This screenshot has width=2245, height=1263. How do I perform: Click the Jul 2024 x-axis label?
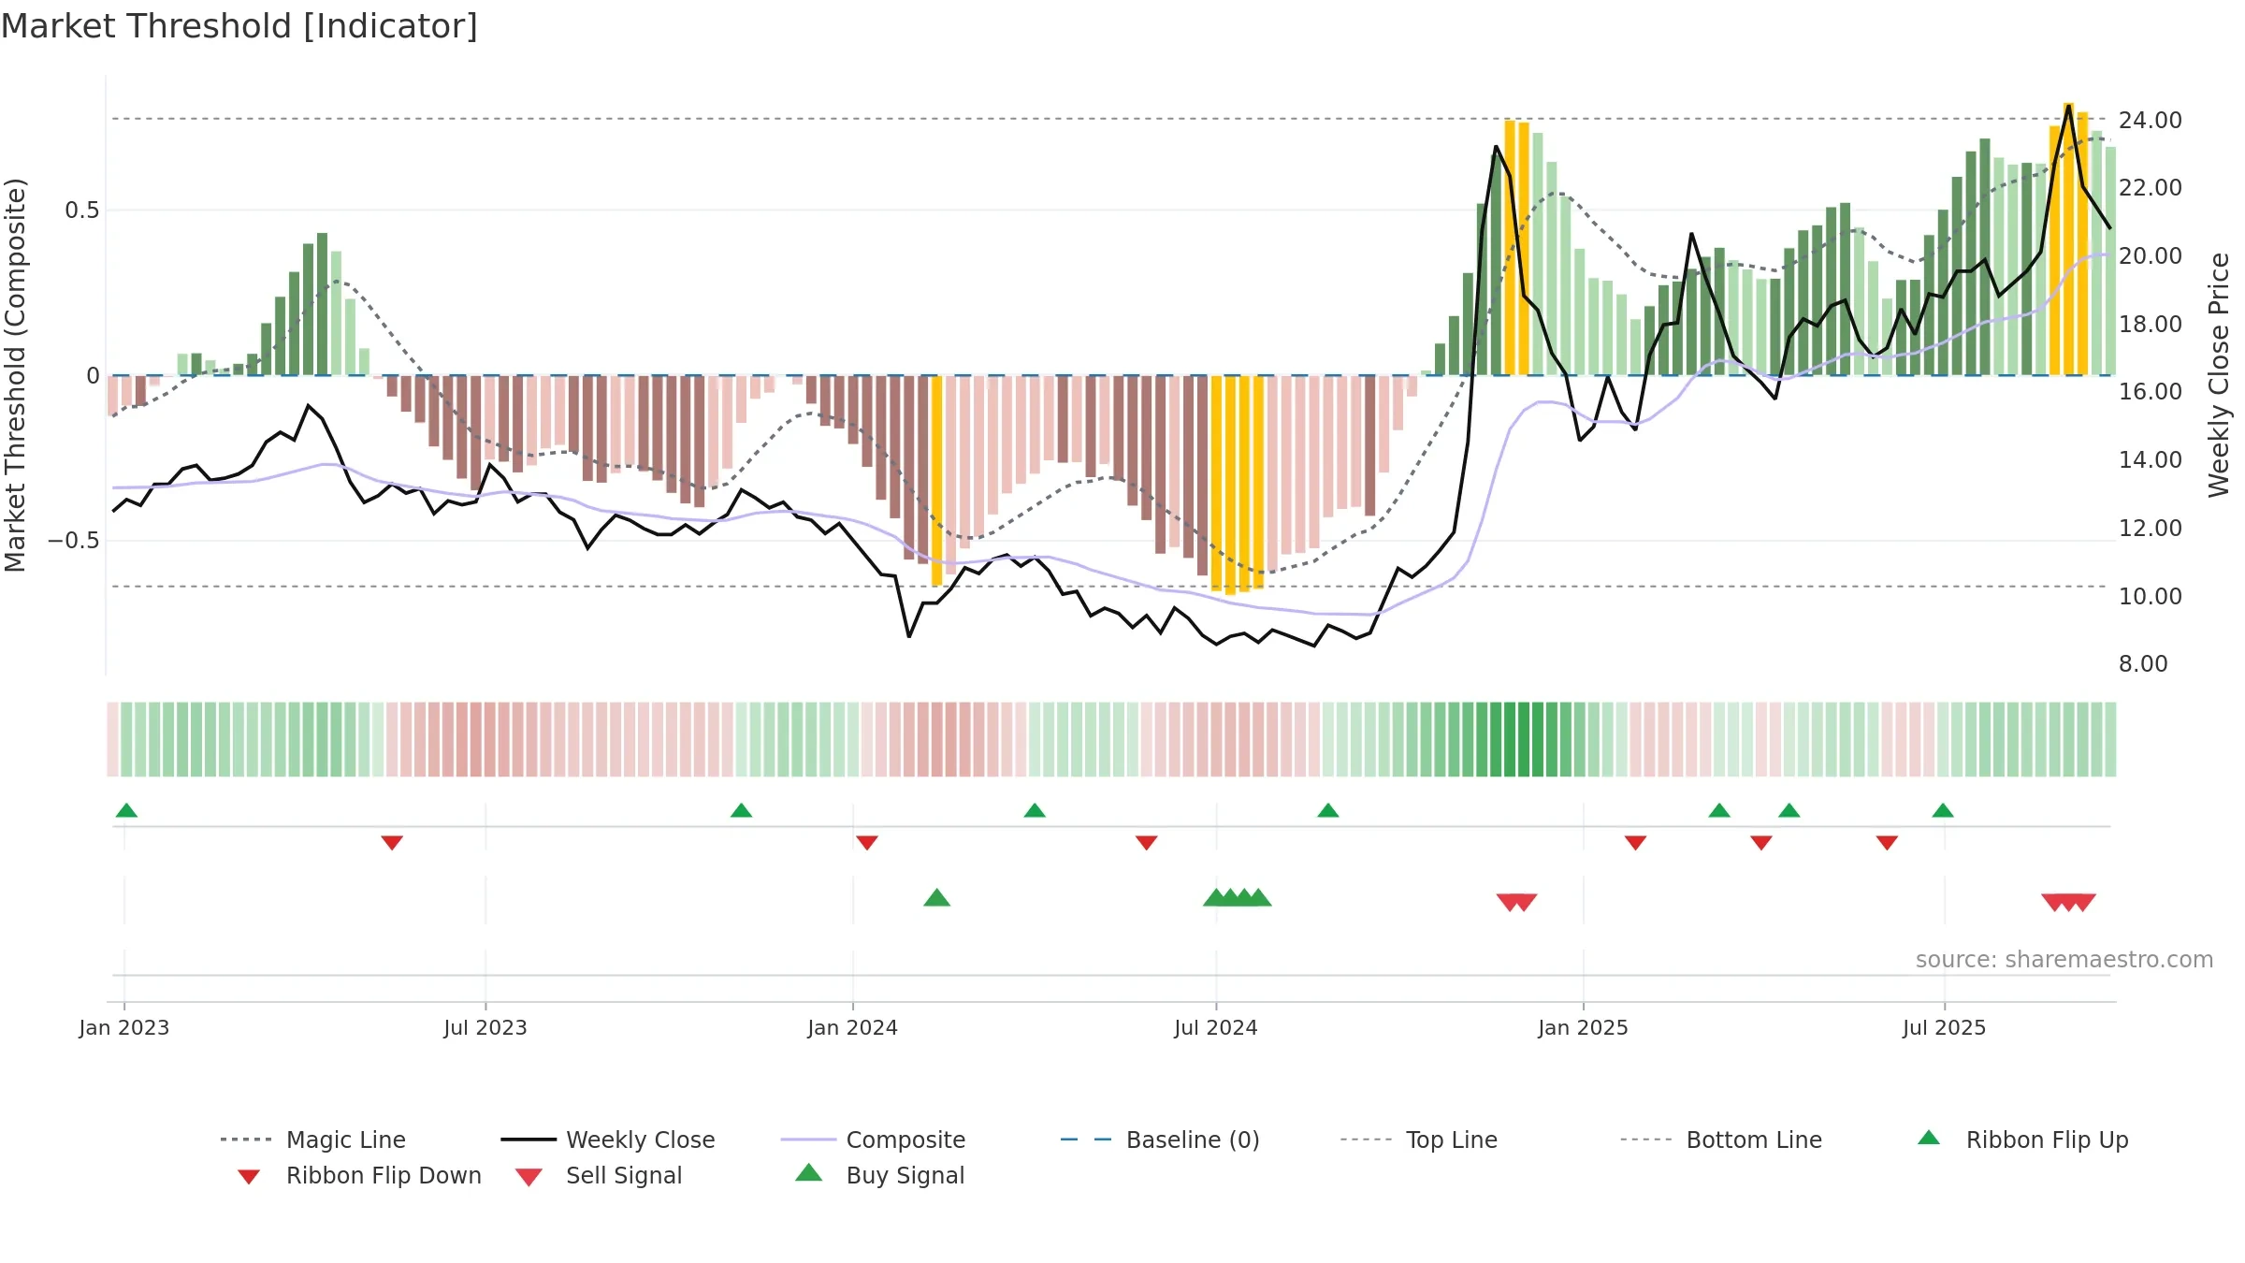click(1216, 1027)
